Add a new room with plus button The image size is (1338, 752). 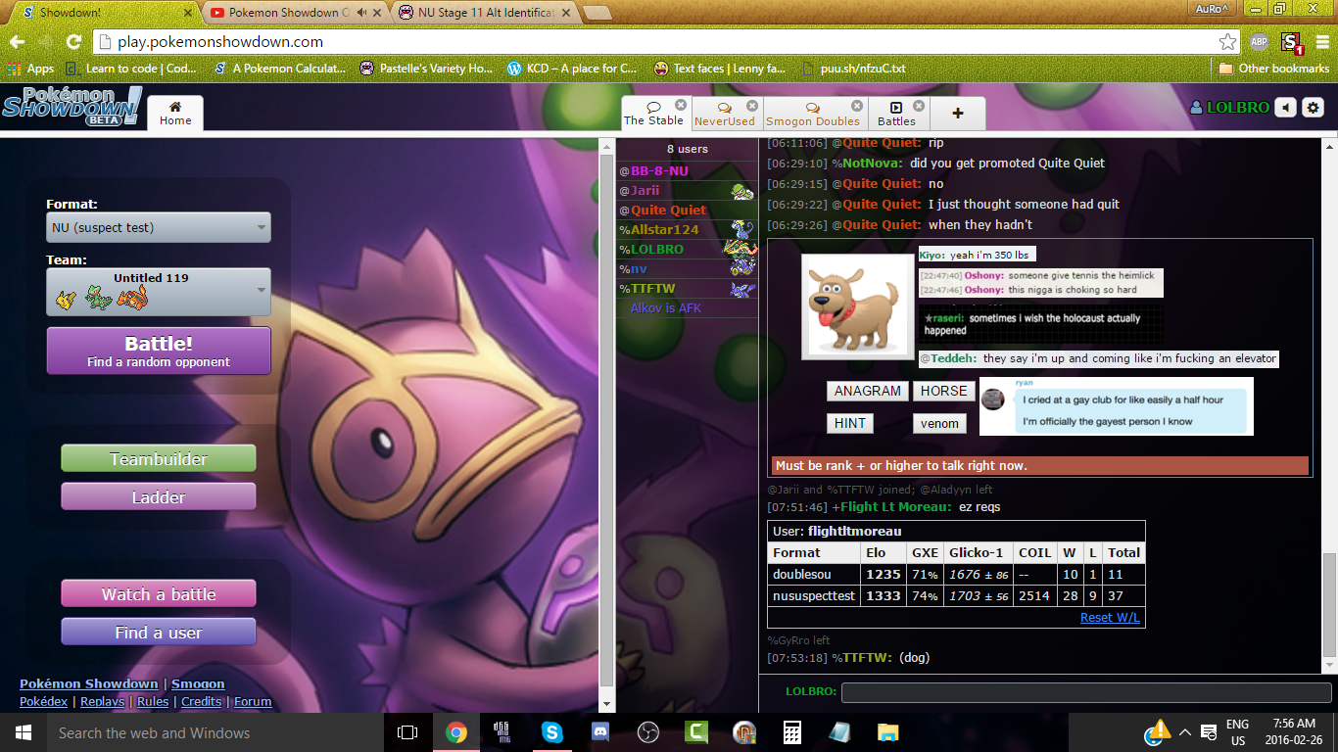958,113
